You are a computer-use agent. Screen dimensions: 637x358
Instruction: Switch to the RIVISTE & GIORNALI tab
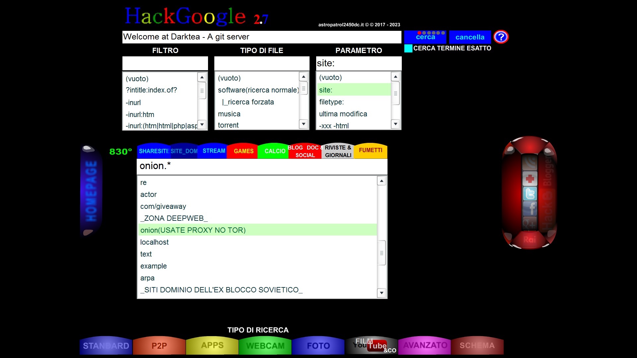coord(338,151)
